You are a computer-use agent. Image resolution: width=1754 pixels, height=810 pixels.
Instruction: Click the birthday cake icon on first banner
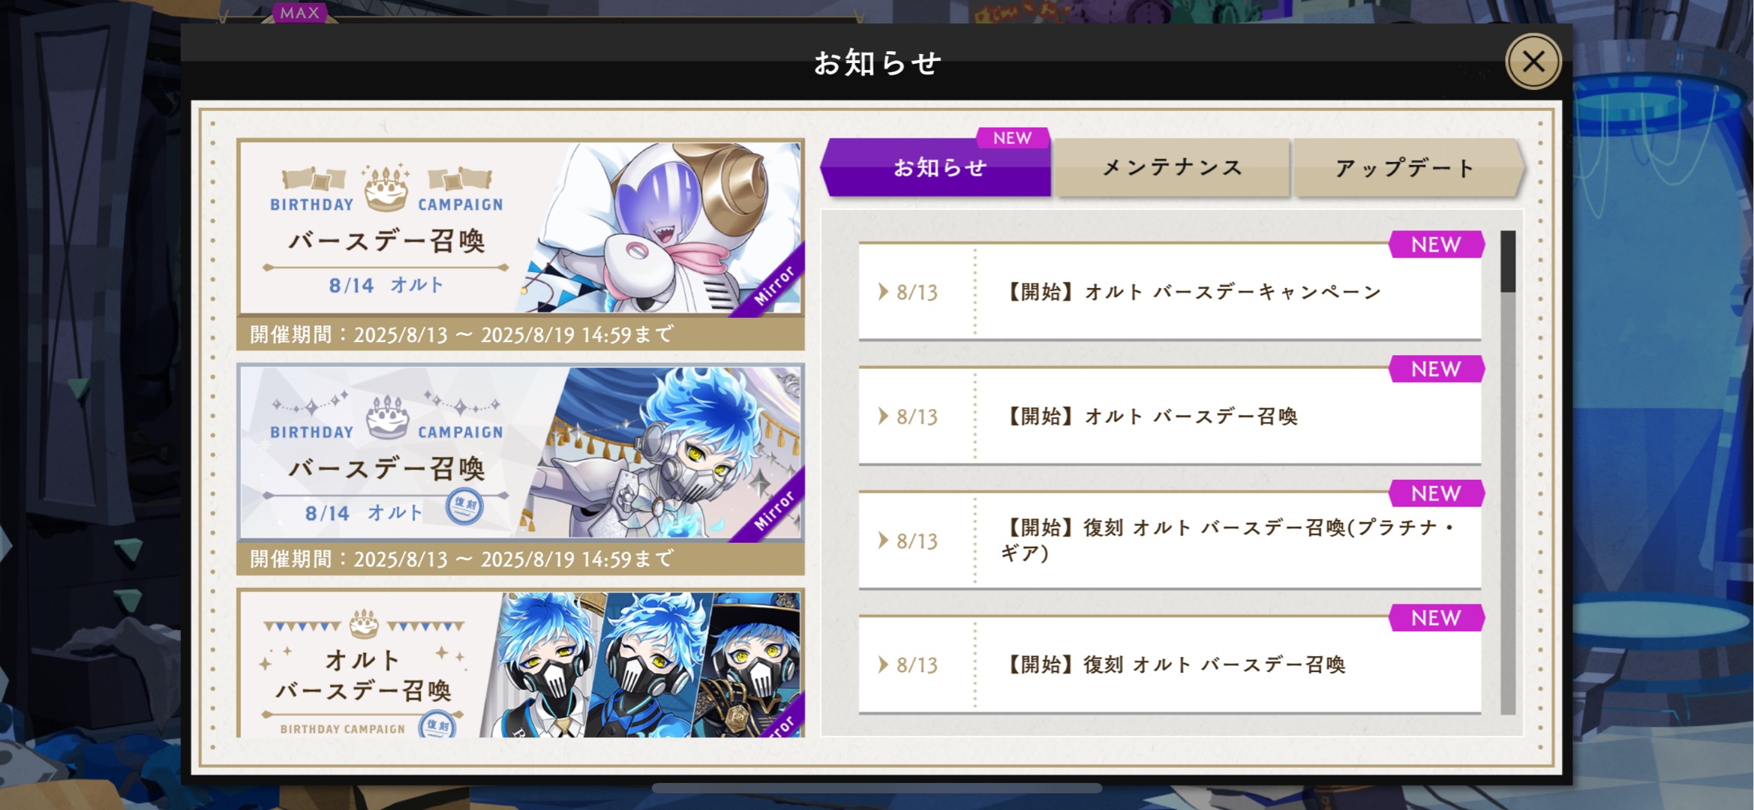(386, 188)
